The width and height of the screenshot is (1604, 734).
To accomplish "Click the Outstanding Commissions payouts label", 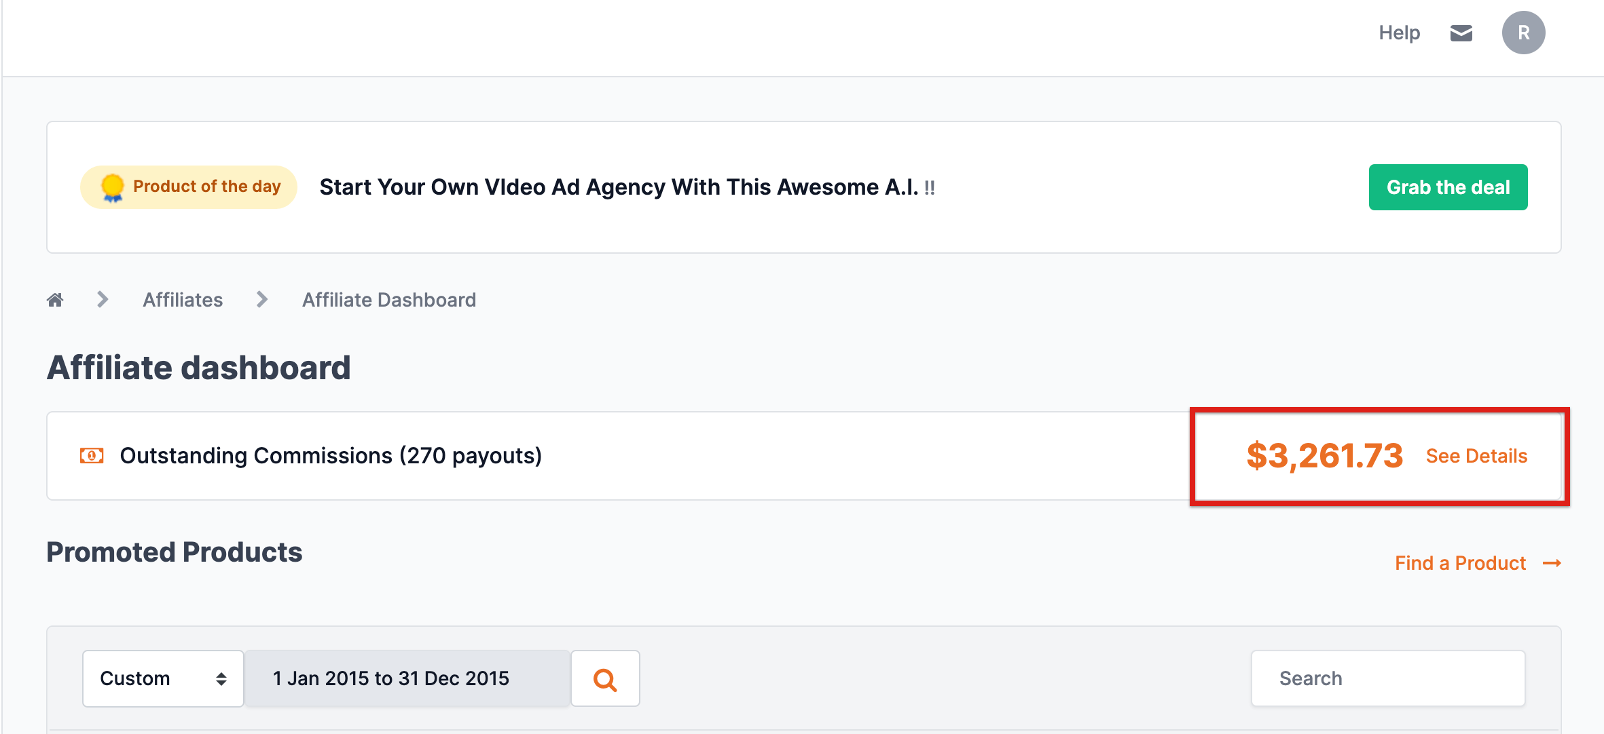I will tap(331, 456).
